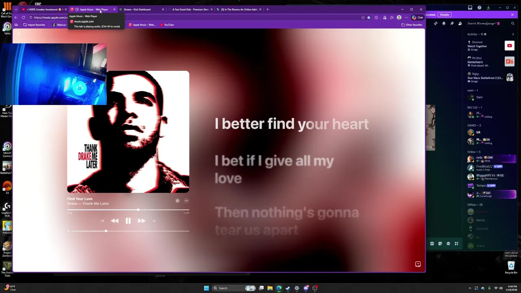Open the Windows Start menu
Image resolution: width=521 pixels, height=293 pixels.
tap(206, 288)
